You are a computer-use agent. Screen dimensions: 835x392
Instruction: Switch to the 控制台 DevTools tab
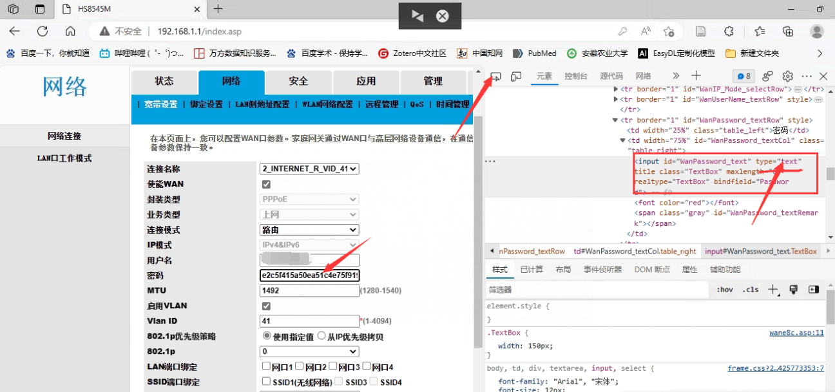pyautogui.click(x=575, y=76)
